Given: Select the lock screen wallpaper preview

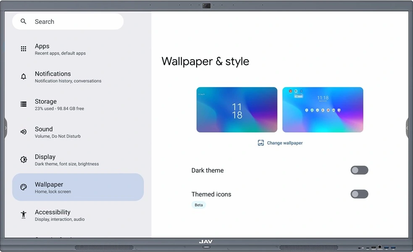Looking at the screenshot, I should pos(237,109).
